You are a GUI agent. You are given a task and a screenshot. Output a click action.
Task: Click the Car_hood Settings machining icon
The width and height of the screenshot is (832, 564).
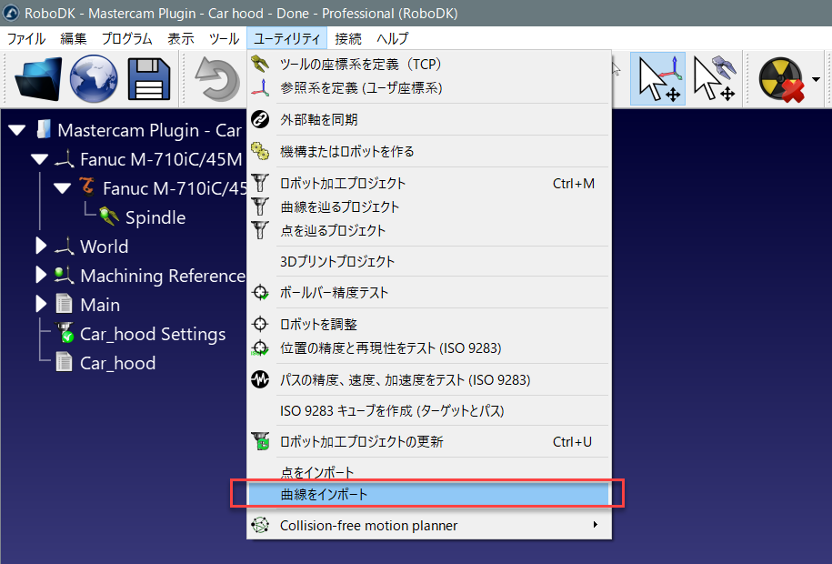click(x=65, y=333)
